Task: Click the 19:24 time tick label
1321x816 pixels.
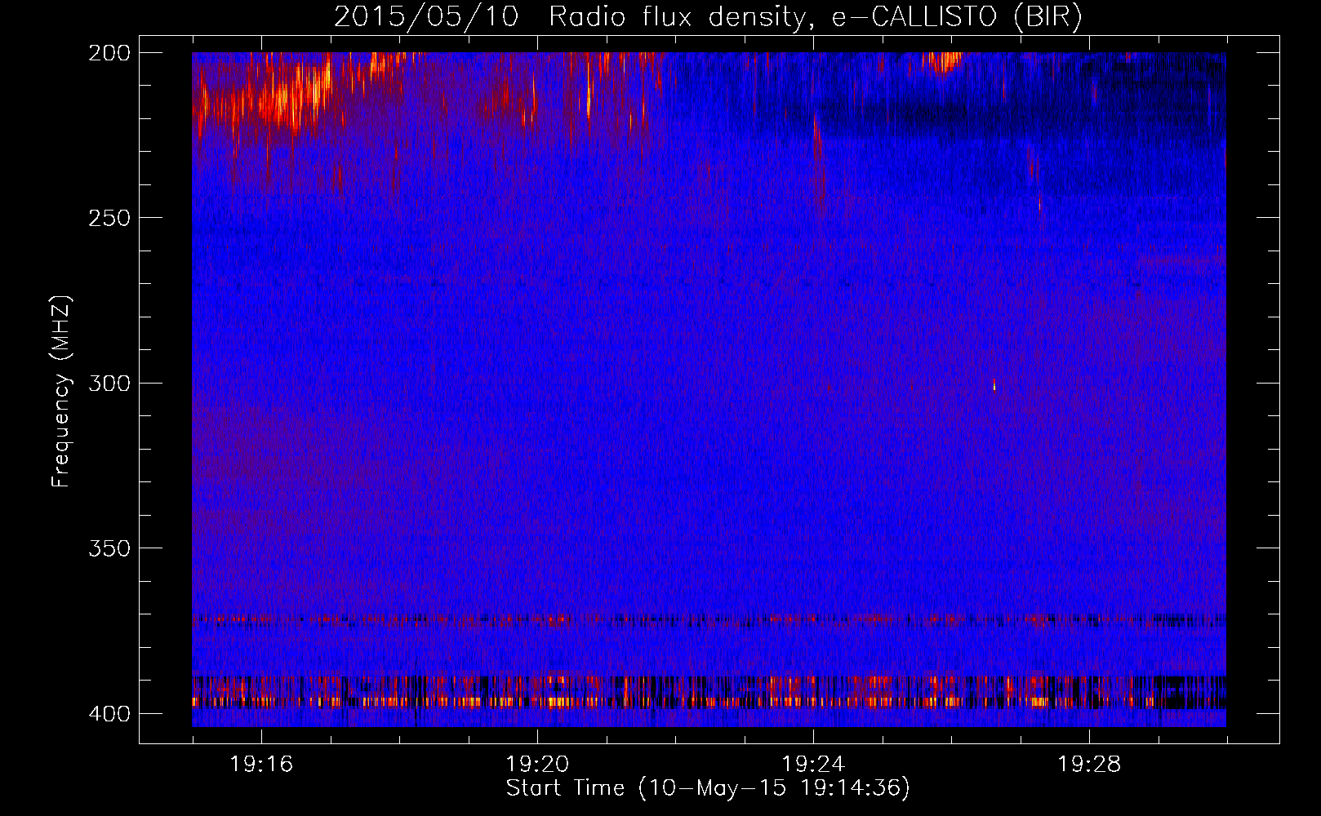Action: click(813, 764)
